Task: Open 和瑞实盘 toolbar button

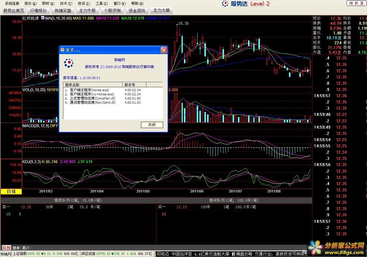Action: pyautogui.click(x=63, y=11)
